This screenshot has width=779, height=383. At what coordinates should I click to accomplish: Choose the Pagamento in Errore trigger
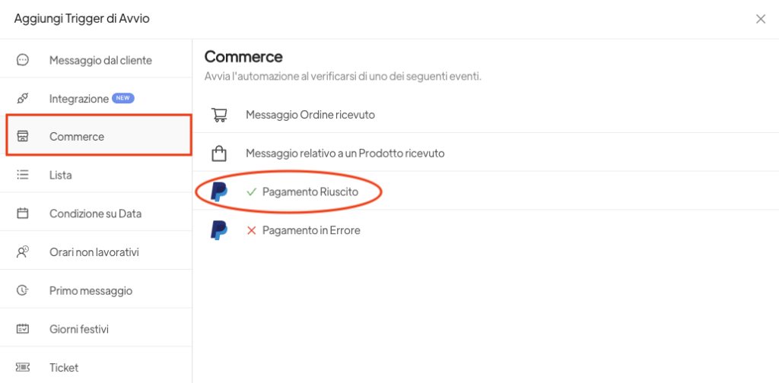[x=310, y=229]
